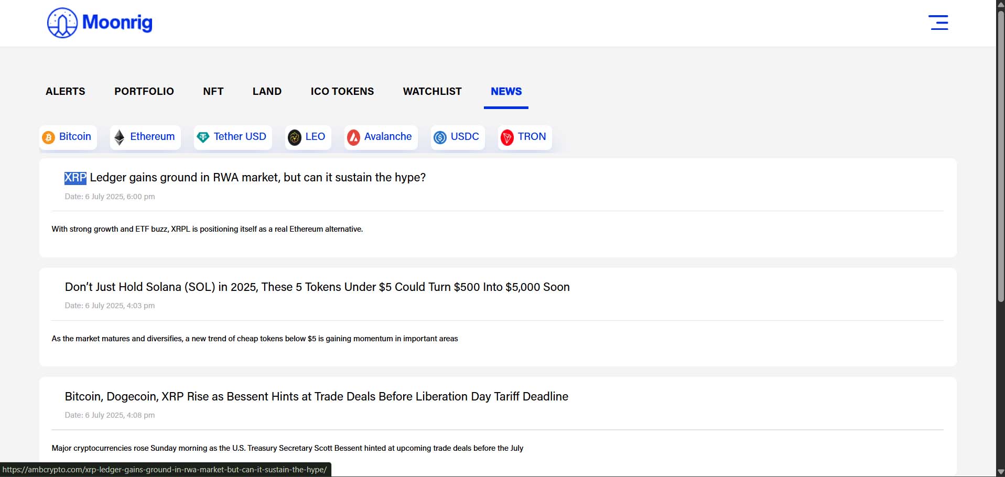The image size is (1005, 477).
Task: Filter news by Bitcoin label
Action: click(75, 137)
